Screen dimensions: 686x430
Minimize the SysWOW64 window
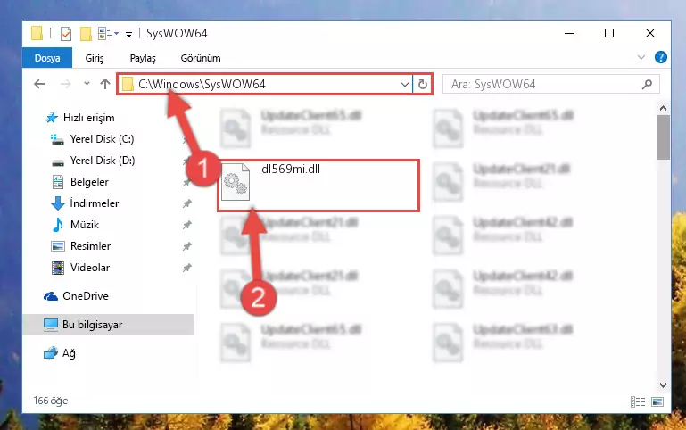click(569, 33)
